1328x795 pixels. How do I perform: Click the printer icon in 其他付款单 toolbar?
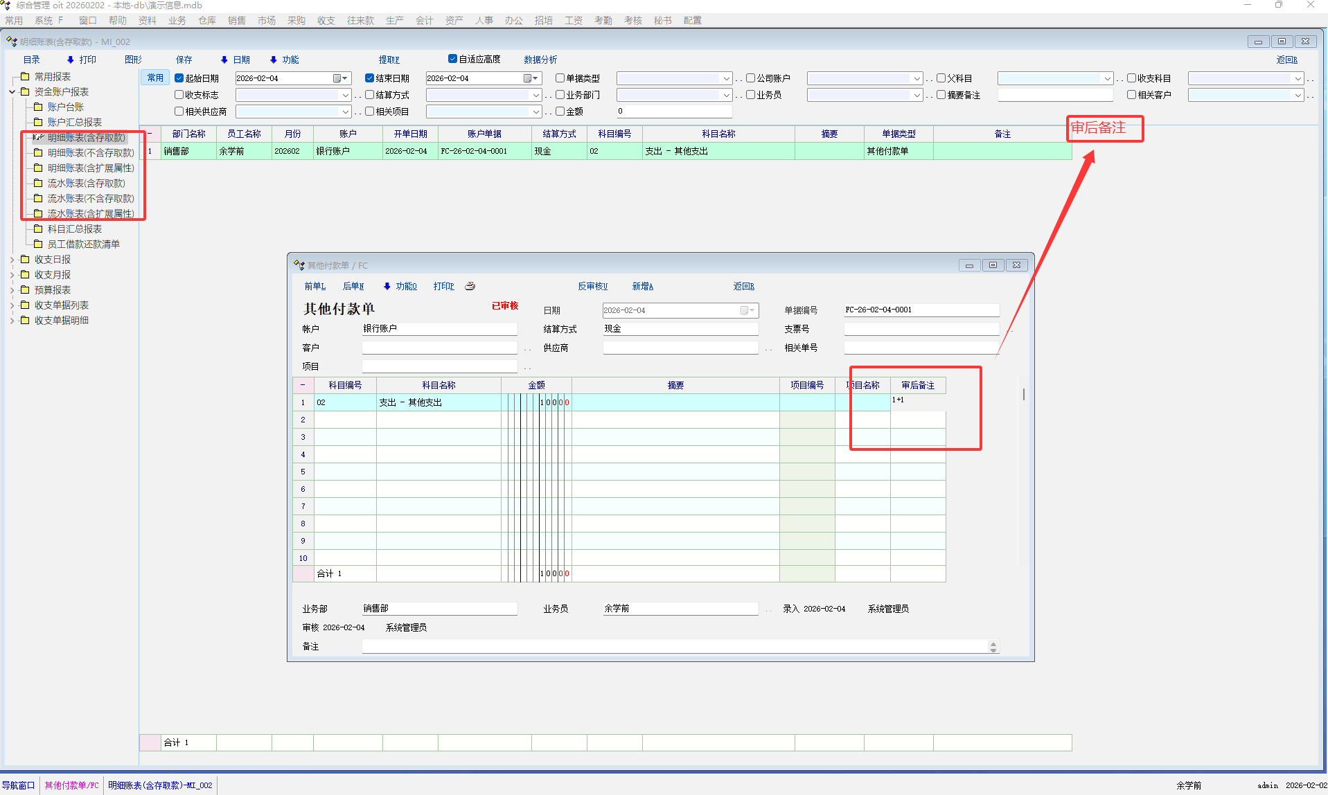(470, 286)
